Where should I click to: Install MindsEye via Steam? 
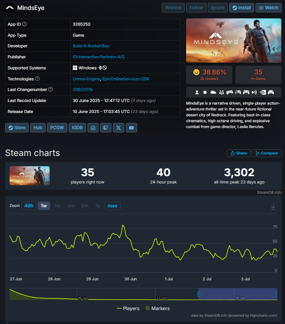pyautogui.click(x=242, y=8)
